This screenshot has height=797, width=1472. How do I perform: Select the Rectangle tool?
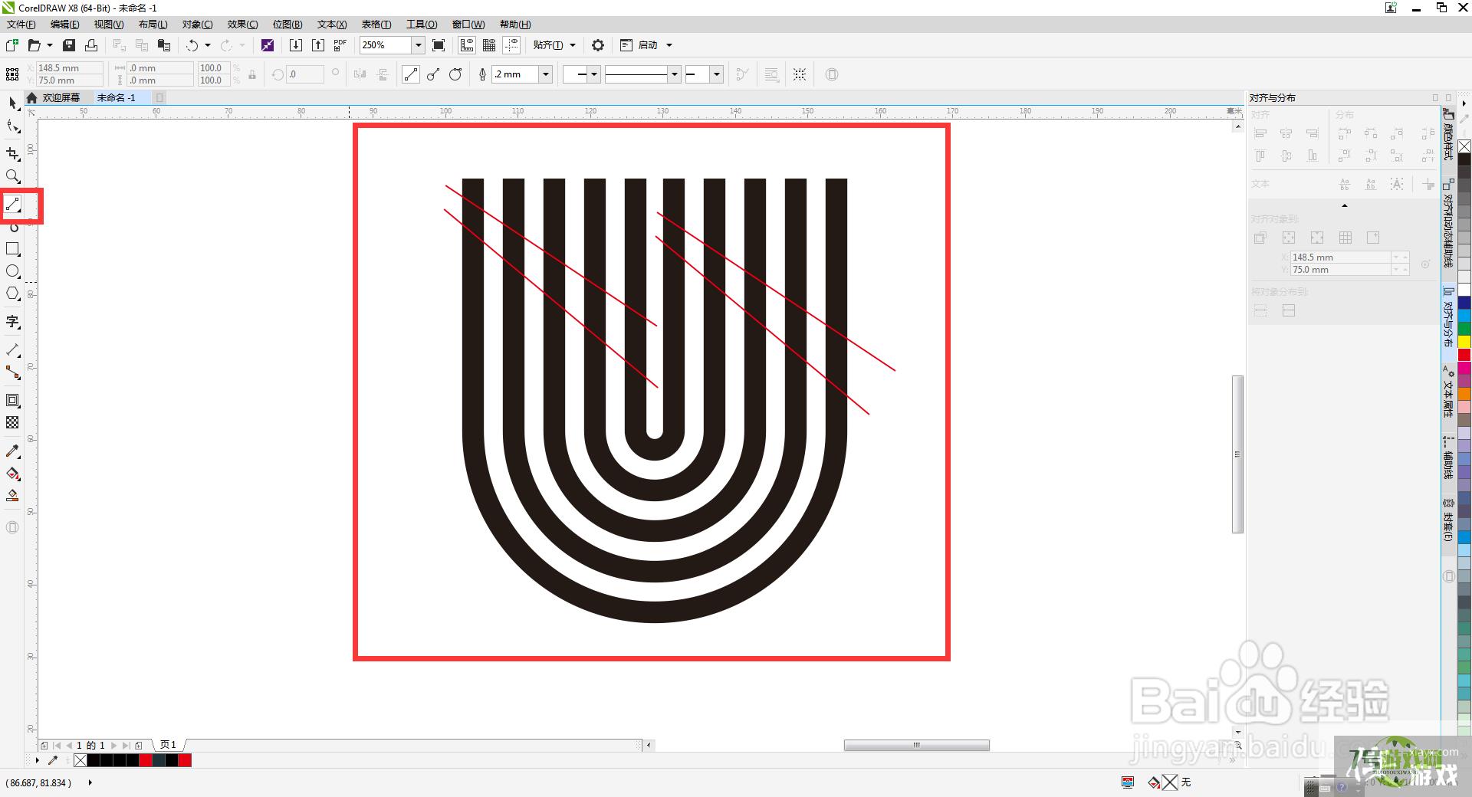(13, 249)
